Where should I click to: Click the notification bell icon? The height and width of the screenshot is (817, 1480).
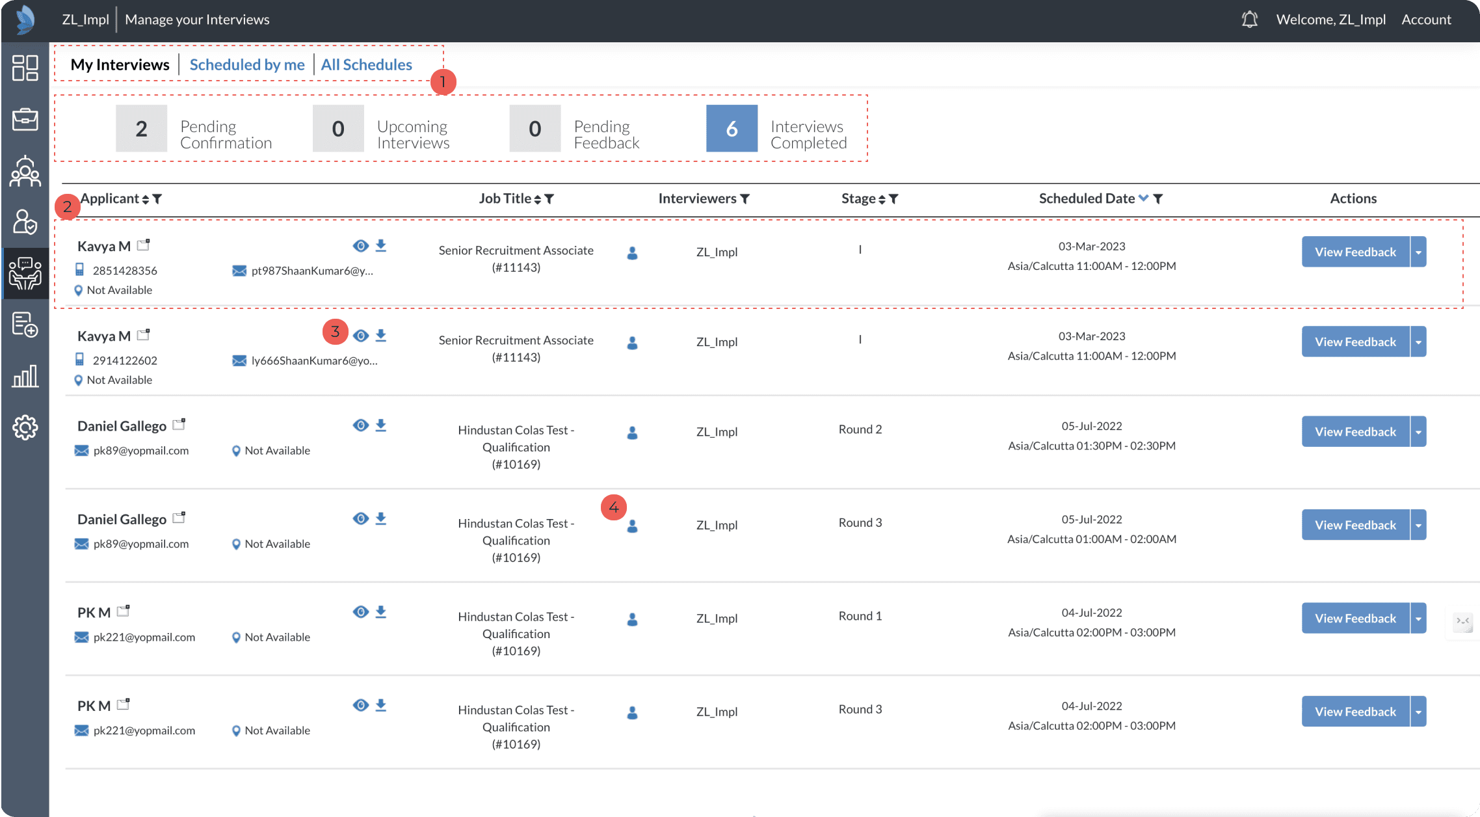pos(1249,20)
